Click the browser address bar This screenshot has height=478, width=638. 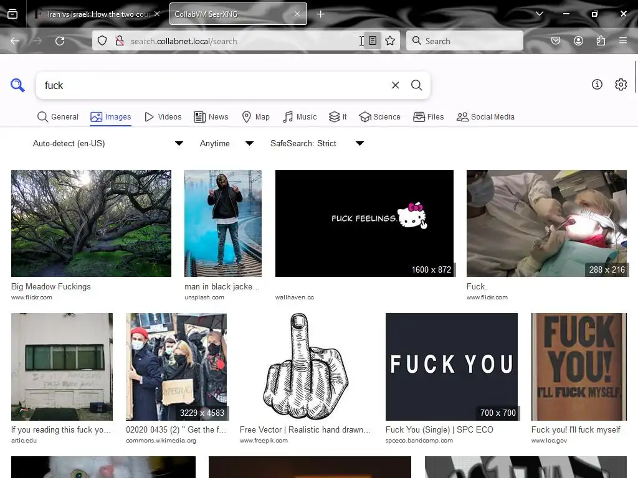pos(244,41)
